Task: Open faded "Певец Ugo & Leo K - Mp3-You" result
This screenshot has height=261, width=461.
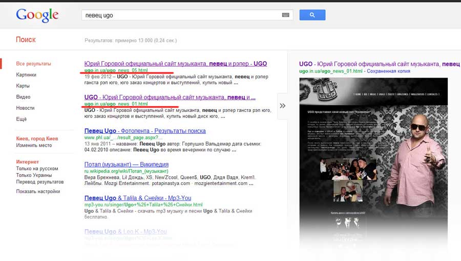Action: click(125, 232)
